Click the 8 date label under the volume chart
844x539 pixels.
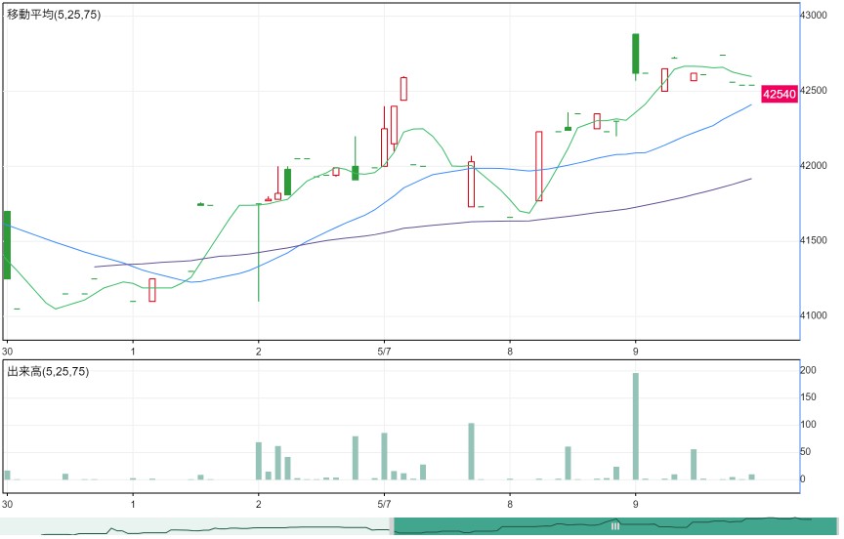pyautogui.click(x=510, y=504)
